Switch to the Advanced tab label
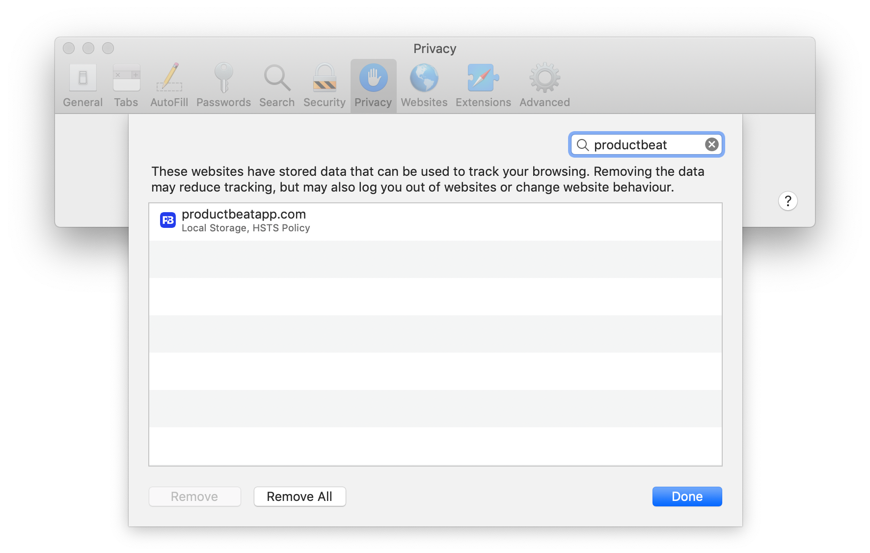 pos(544,102)
